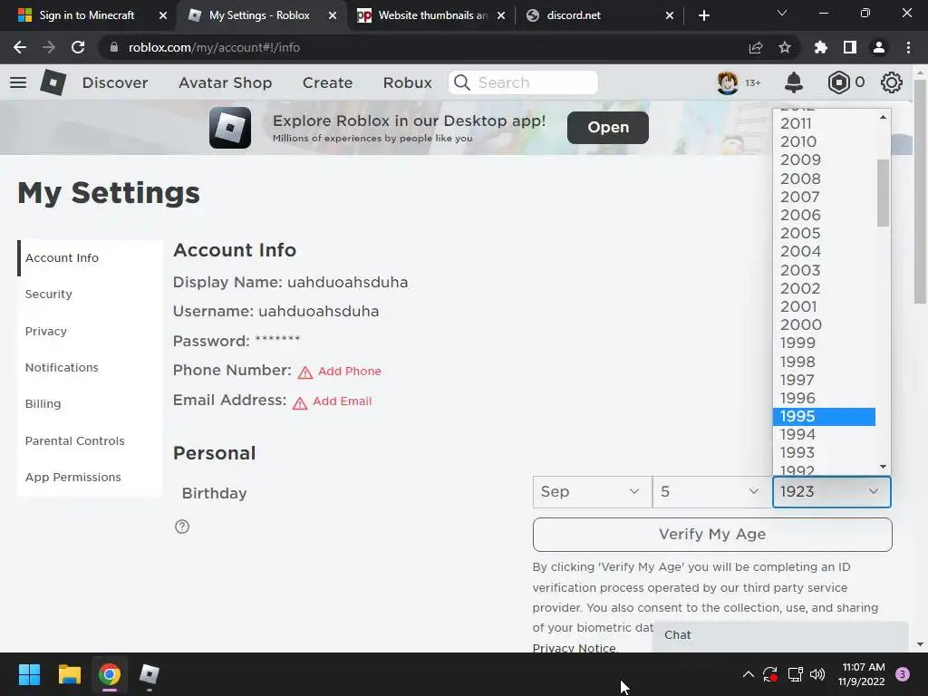Select year 1995 in the dropdown list
Screen dimensions: 928x696
tap(824, 416)
